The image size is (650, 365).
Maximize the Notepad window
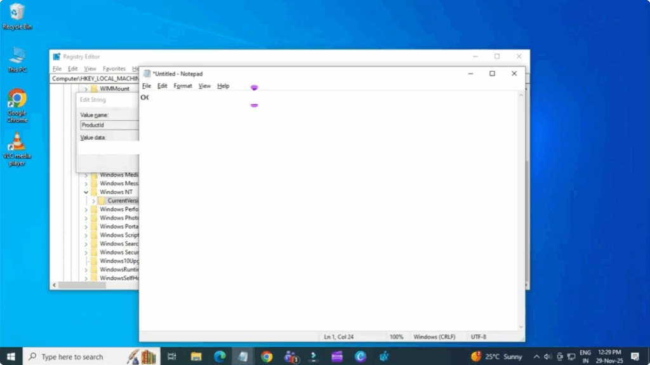tap(492, 74)
